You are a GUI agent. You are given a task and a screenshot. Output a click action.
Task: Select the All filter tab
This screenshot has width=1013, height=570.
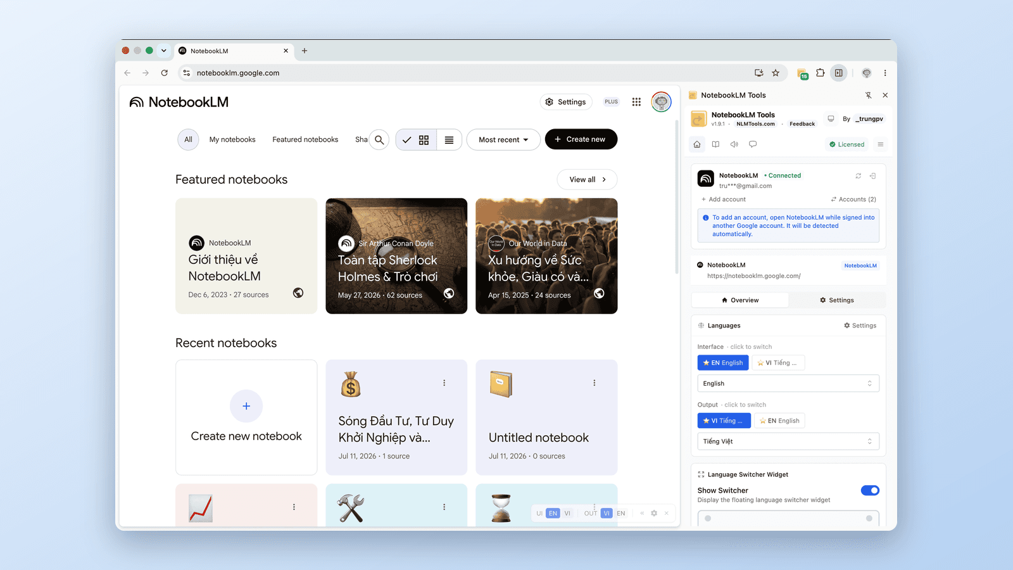pos(188,140)
